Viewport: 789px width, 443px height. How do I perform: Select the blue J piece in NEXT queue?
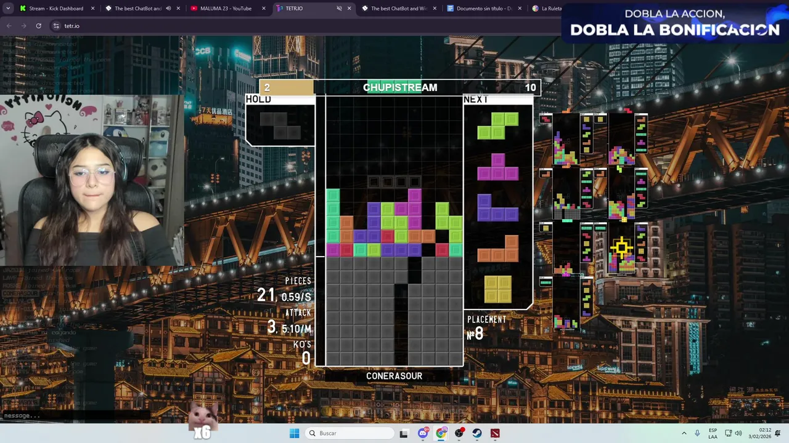(x=497, y=207)
